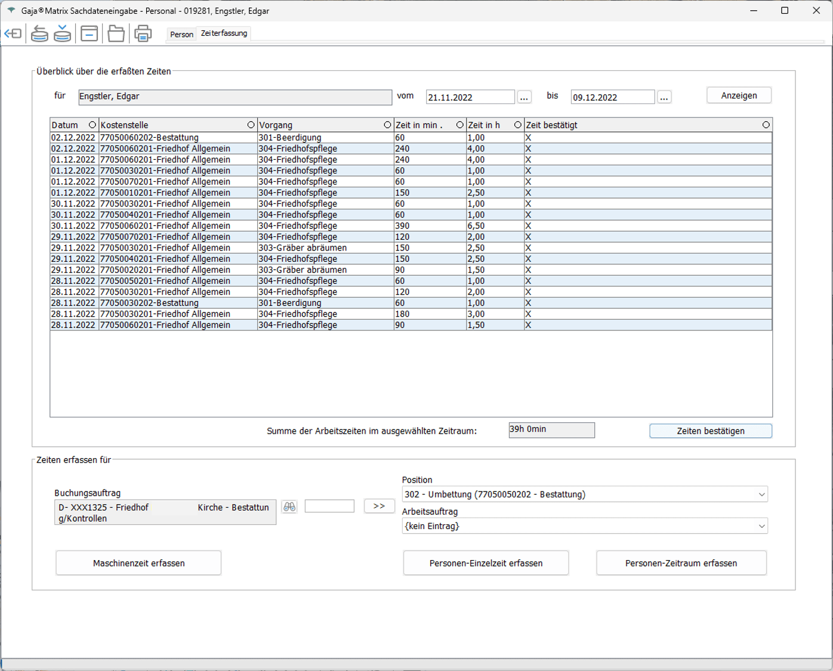Click the printer icon to print
Image resolution: width=833 pixels, height=671 pixels.
(x=143, y=34)
